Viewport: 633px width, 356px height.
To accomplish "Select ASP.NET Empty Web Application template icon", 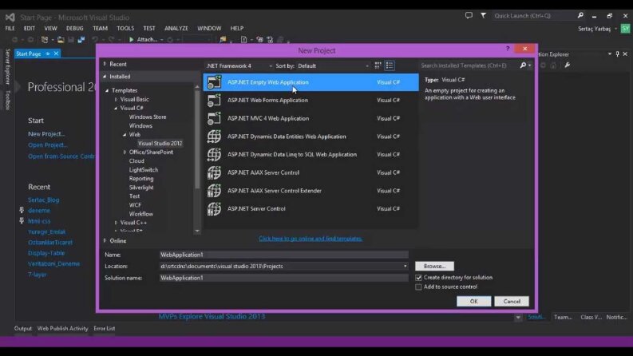I will coord(214,82).
